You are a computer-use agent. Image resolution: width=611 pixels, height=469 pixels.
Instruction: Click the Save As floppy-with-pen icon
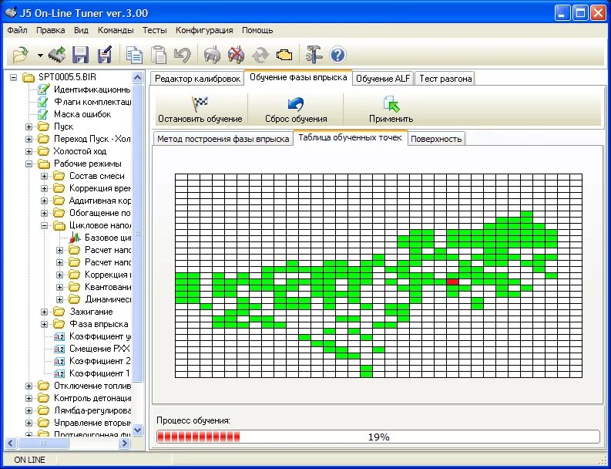click(105, 55)
